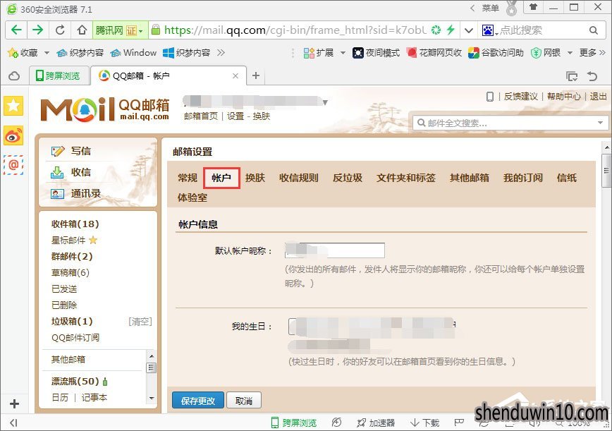
Task: Click the magnifier icon in the browser search box
Action: click(593, 30)
